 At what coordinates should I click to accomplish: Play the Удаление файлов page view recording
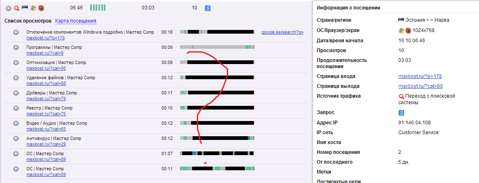pos(16,78)
